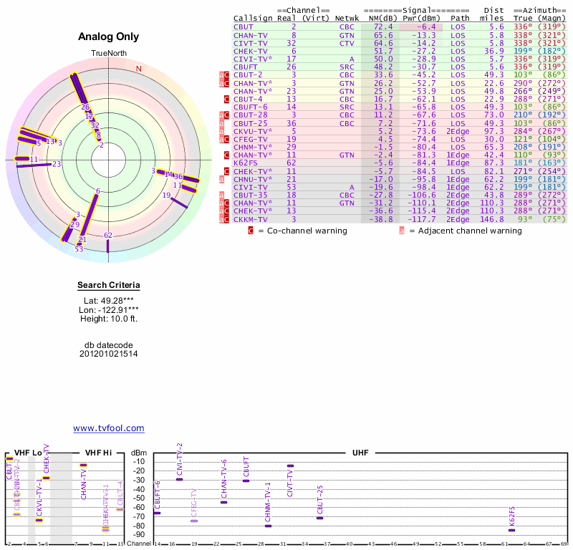Image resolution: width=573 pixels, height=550 pixels.
Task: Select the CBUFT callsign in the table
Action: (246, 67)
